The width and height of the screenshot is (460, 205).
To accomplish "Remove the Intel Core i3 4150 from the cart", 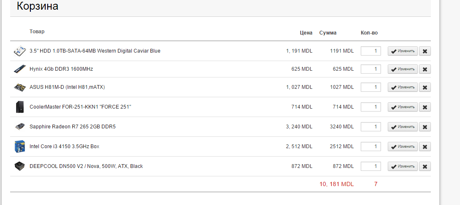I will tap(425, 146).
